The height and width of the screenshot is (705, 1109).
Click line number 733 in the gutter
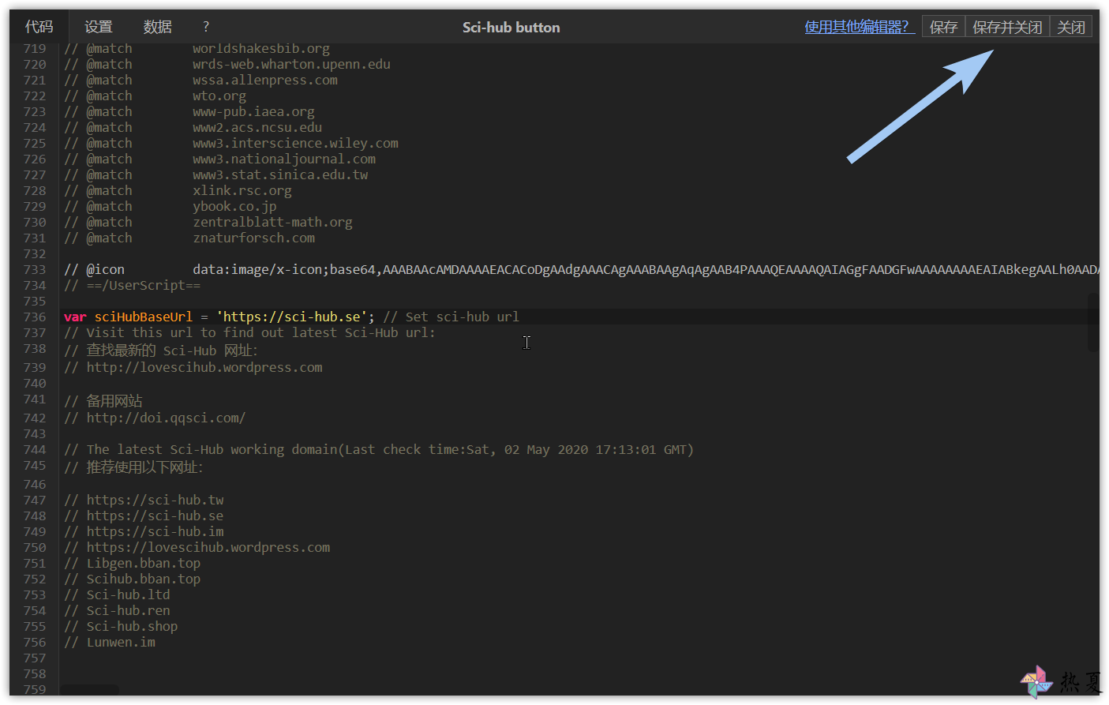point(35,269)
